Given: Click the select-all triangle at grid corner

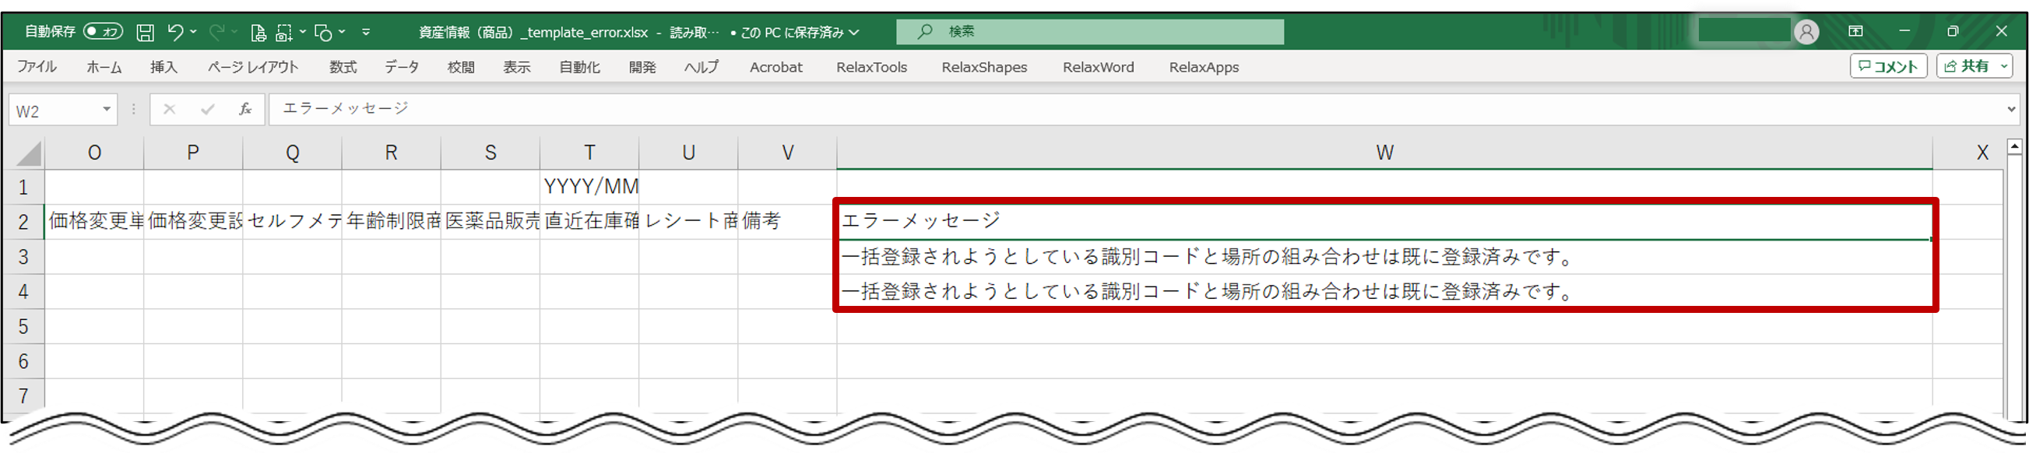Looking at the screenshot, I should (x=28, y=153).
